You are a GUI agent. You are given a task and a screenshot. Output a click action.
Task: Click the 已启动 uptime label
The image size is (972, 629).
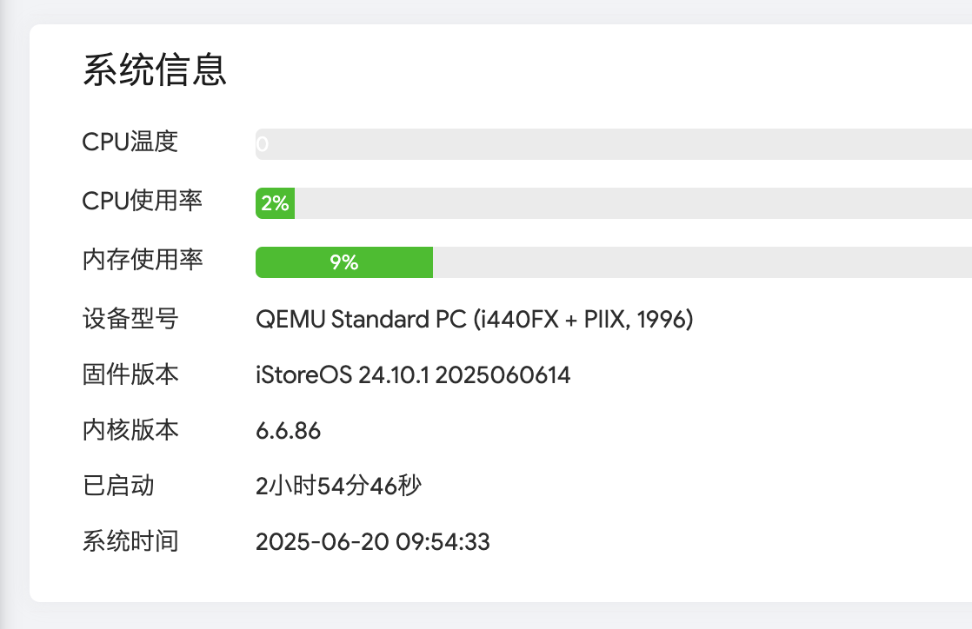tap(118, 486)
